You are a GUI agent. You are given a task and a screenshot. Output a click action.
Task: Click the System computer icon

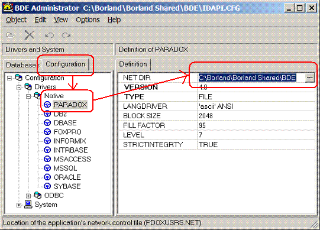(28, 205)
